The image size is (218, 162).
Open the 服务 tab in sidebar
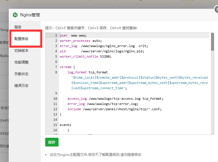tap(18, 27)
